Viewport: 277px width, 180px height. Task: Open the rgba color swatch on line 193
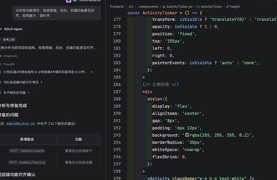[x=187, y=135]
